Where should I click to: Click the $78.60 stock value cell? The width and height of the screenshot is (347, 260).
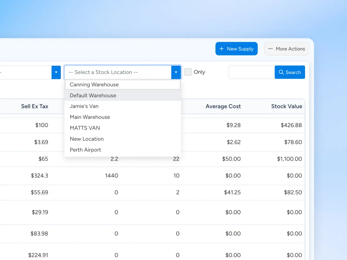pyautogui.click(x=293, y=142)
